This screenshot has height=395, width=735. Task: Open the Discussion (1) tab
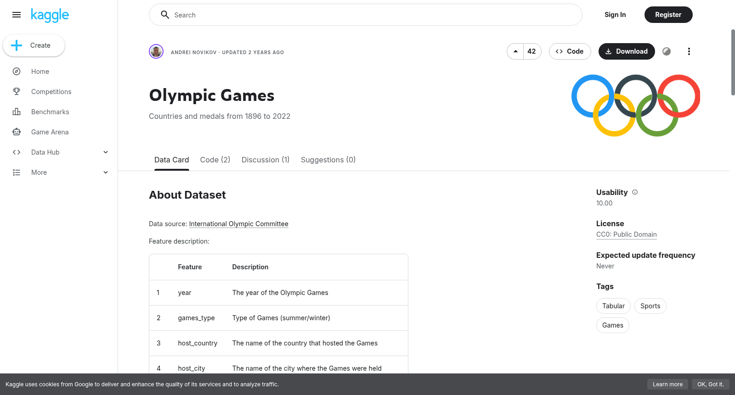266,160
